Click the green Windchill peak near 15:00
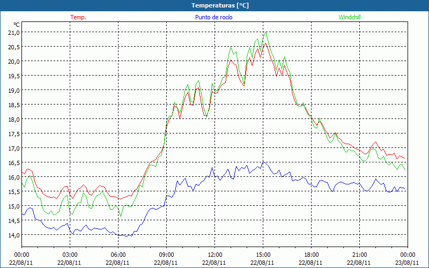This screenshot has height=268, width=429. click(265, 32)
